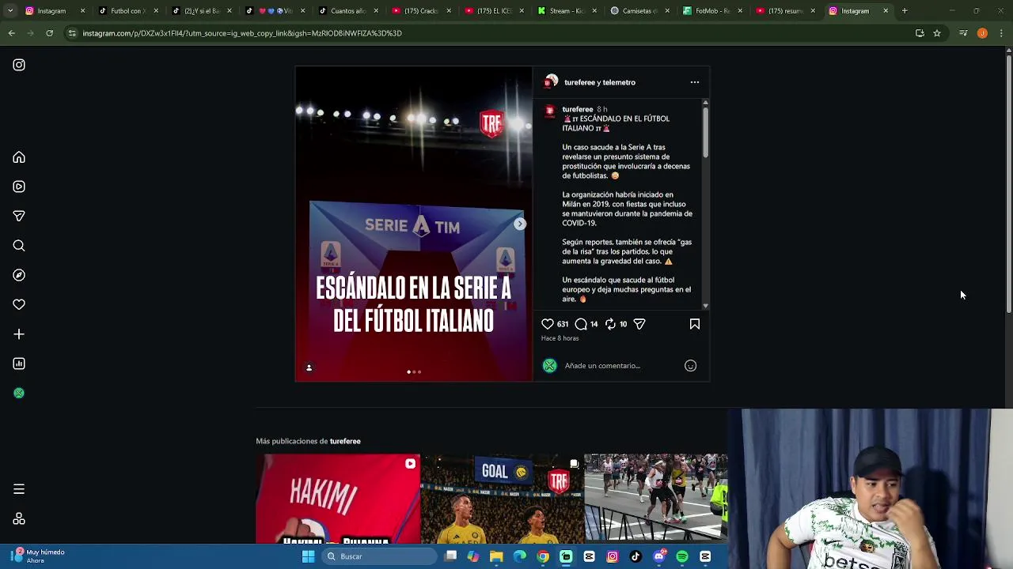Open the comment bubble on the post
1013x569 pixels.
pyautogui.click(x=581, y=324)
